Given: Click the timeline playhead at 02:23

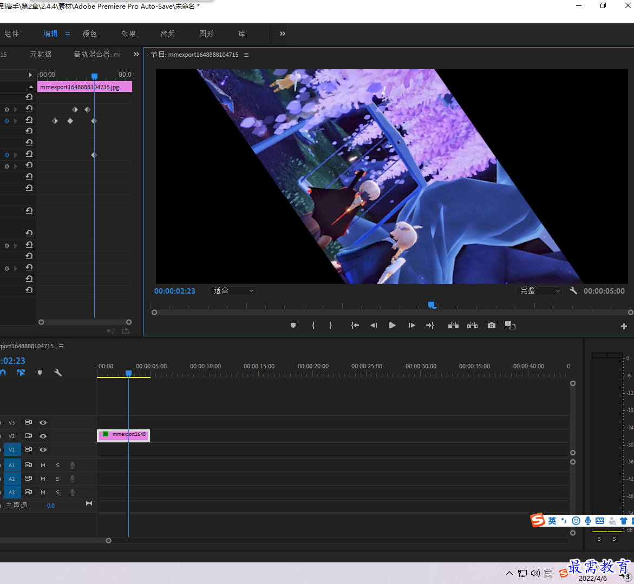Looking at the screenshot, I should [x=128, y=373].
